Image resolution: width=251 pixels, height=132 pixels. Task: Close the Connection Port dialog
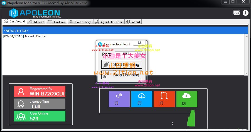(139, 43)
